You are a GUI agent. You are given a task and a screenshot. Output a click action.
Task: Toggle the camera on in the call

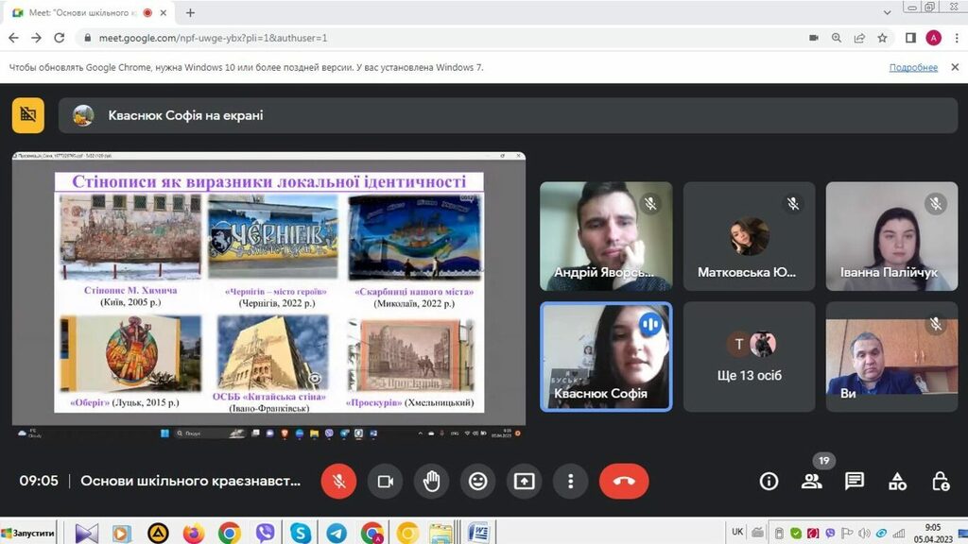coord(385,481)
